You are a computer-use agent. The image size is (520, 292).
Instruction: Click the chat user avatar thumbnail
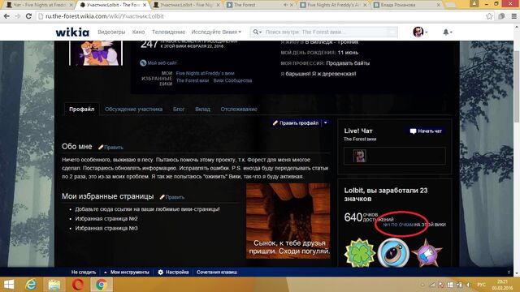pyautogui.click(x=359, y=156)
